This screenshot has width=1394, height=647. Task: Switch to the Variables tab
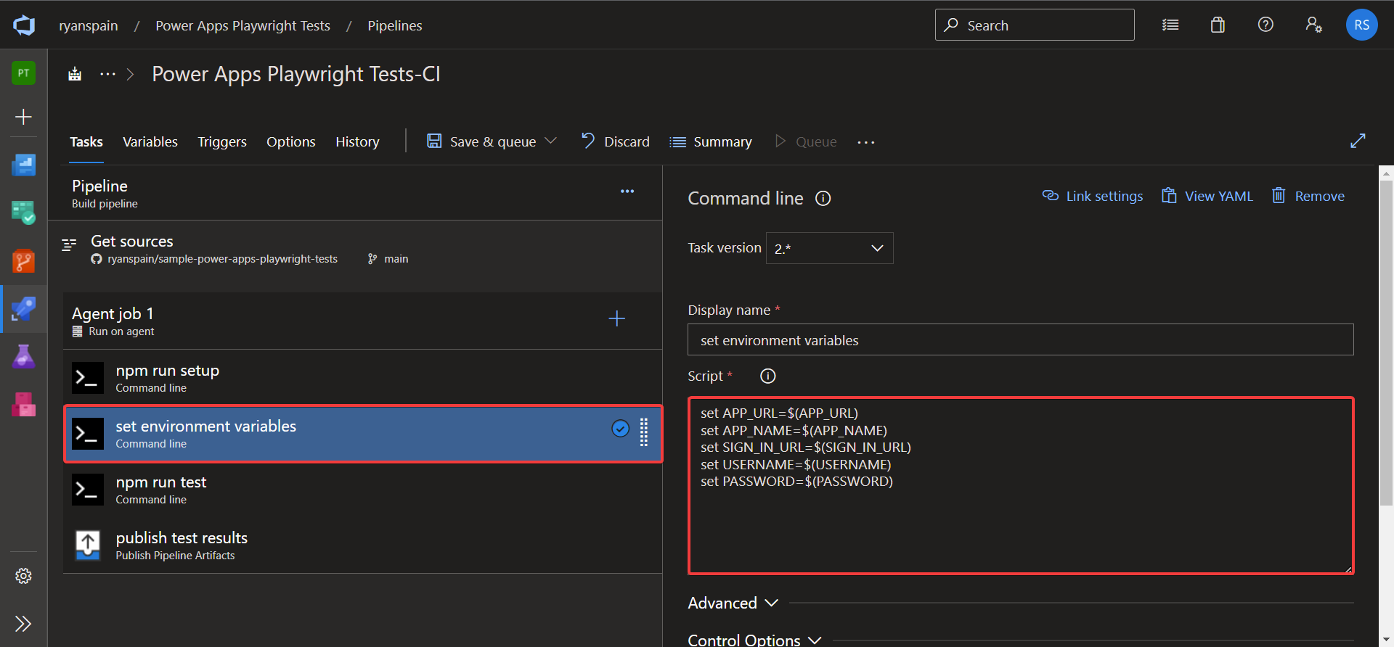(x=150, y=142)
